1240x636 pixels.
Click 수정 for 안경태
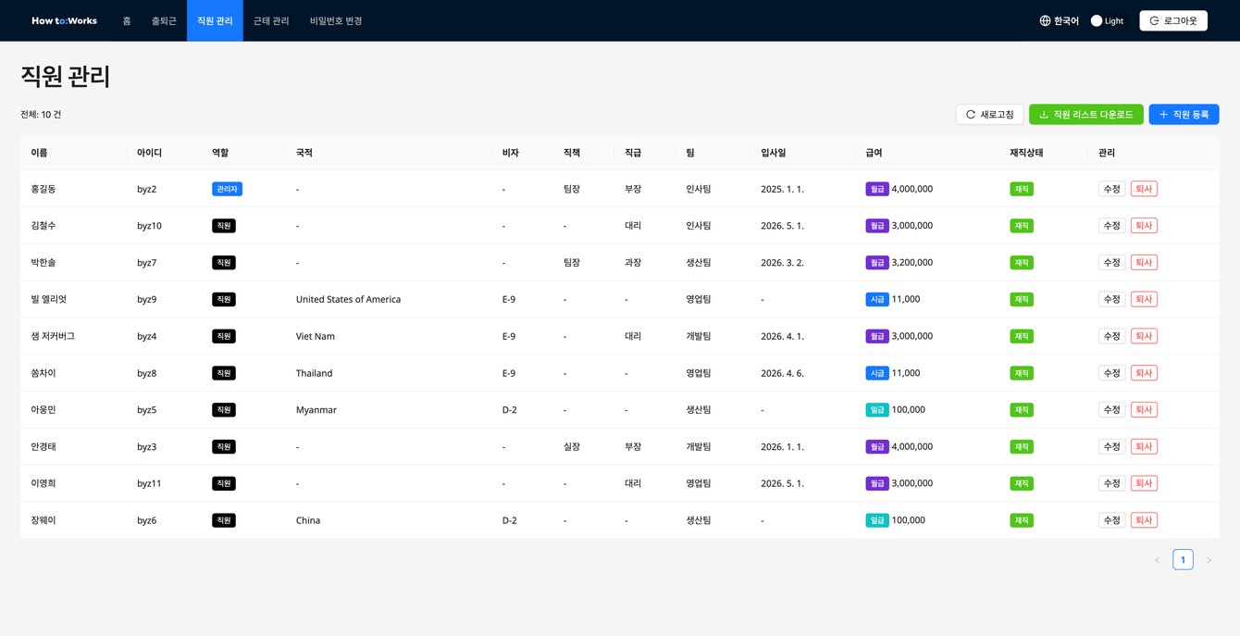click(x=1112, y=446)
